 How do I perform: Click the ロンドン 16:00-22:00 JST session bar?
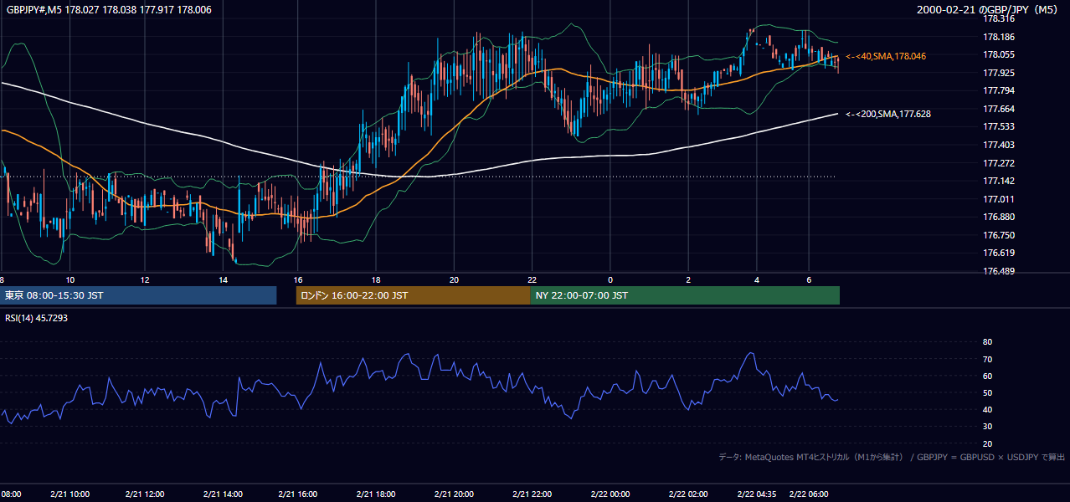coord(413,295)
